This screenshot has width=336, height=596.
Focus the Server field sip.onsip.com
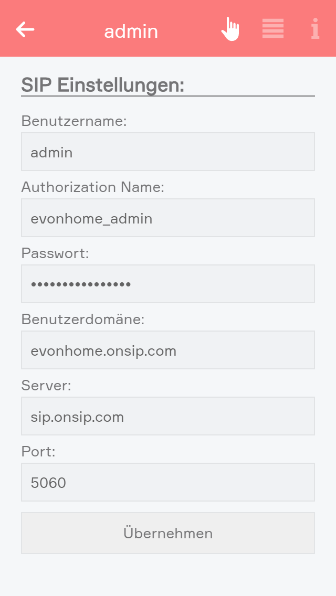click(168, 416)
